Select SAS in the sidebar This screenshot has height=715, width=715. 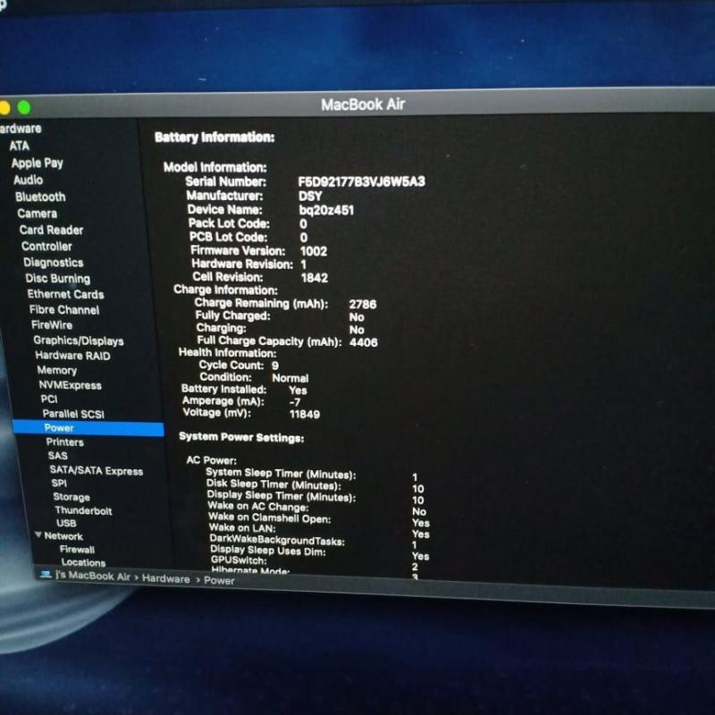click(x=57, y=456)
